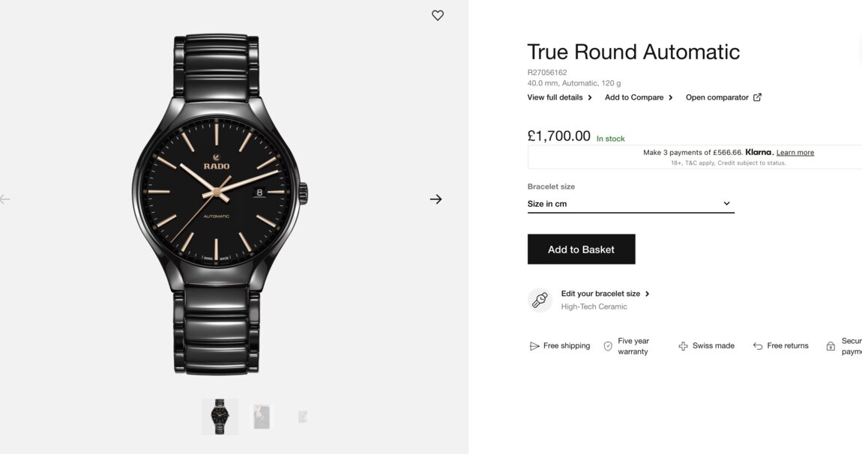Add the watch to basket

click(581, 249)
